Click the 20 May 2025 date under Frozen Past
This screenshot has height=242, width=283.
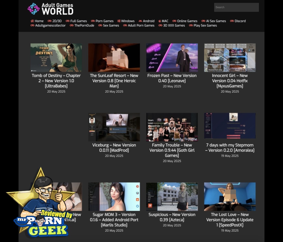(x=172, y=86)
